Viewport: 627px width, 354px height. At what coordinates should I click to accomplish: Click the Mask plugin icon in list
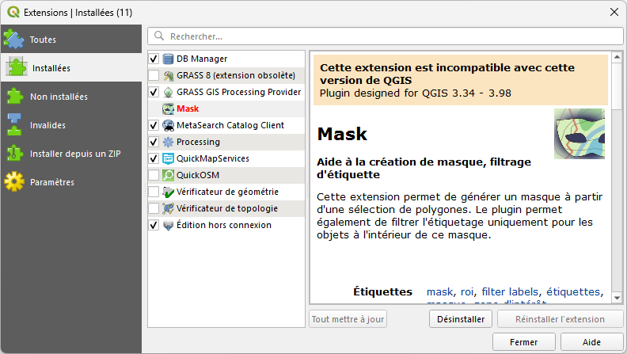click(x=168, y=108)
